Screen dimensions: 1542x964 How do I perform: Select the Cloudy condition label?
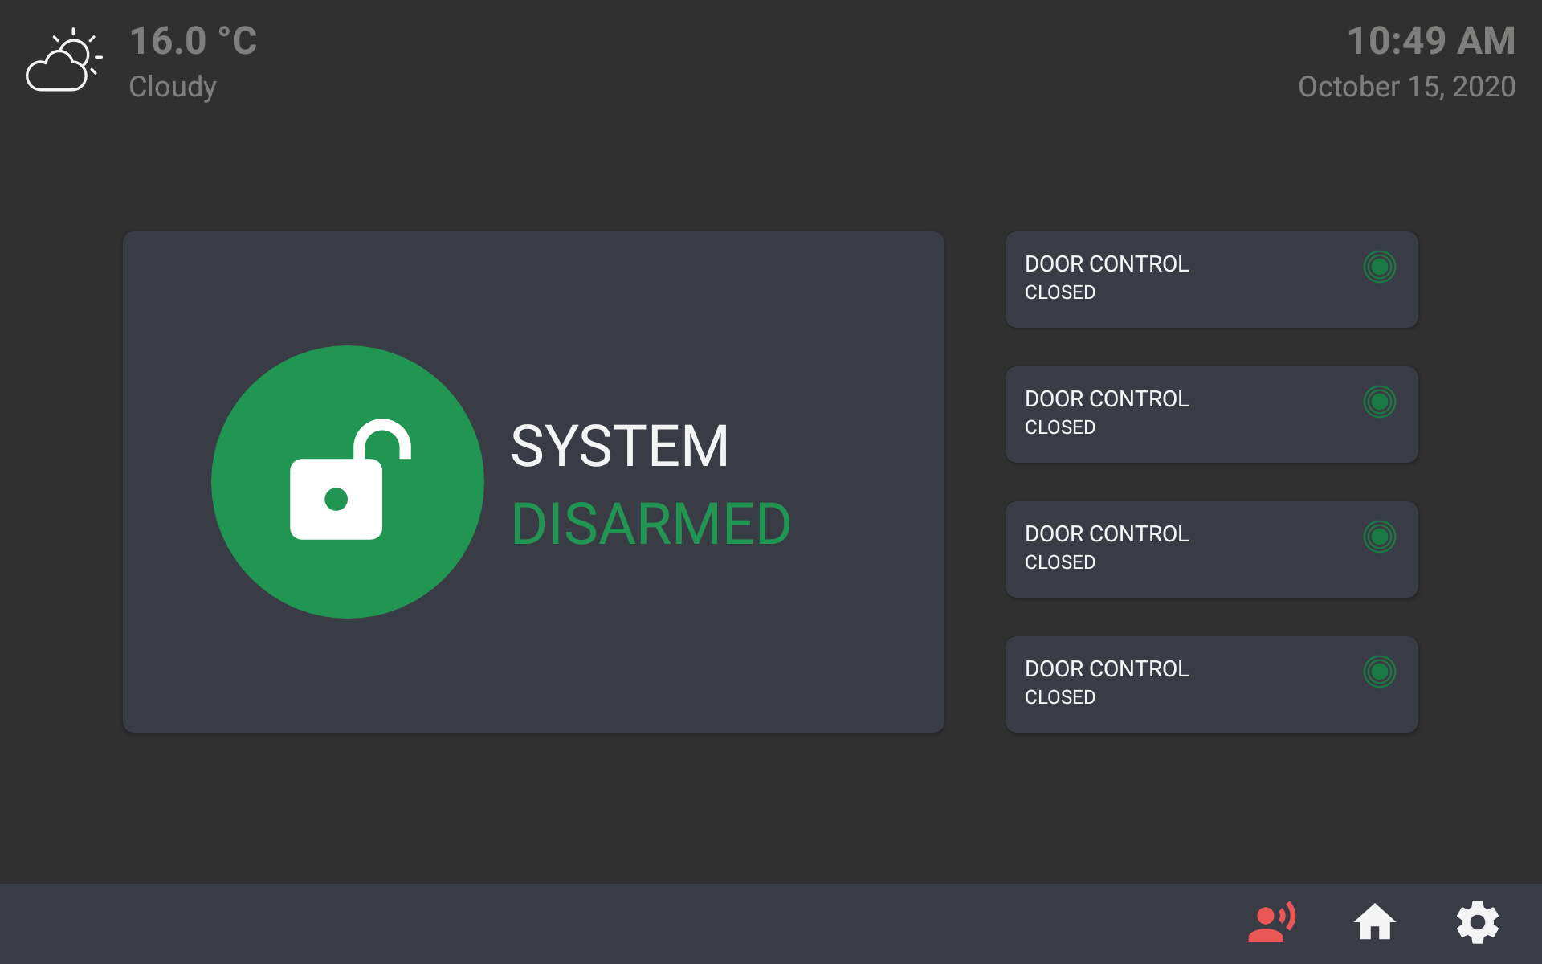pos(172,87)
